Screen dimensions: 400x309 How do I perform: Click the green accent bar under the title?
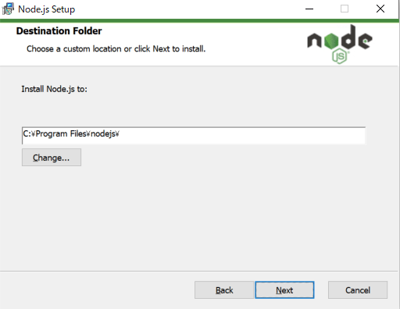pos(199,20)
